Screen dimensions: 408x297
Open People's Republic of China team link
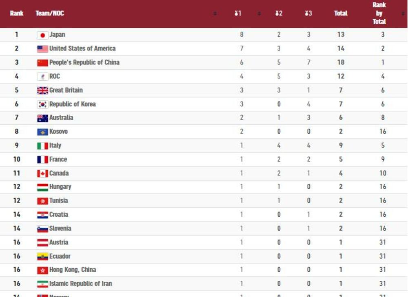(84, 62)
